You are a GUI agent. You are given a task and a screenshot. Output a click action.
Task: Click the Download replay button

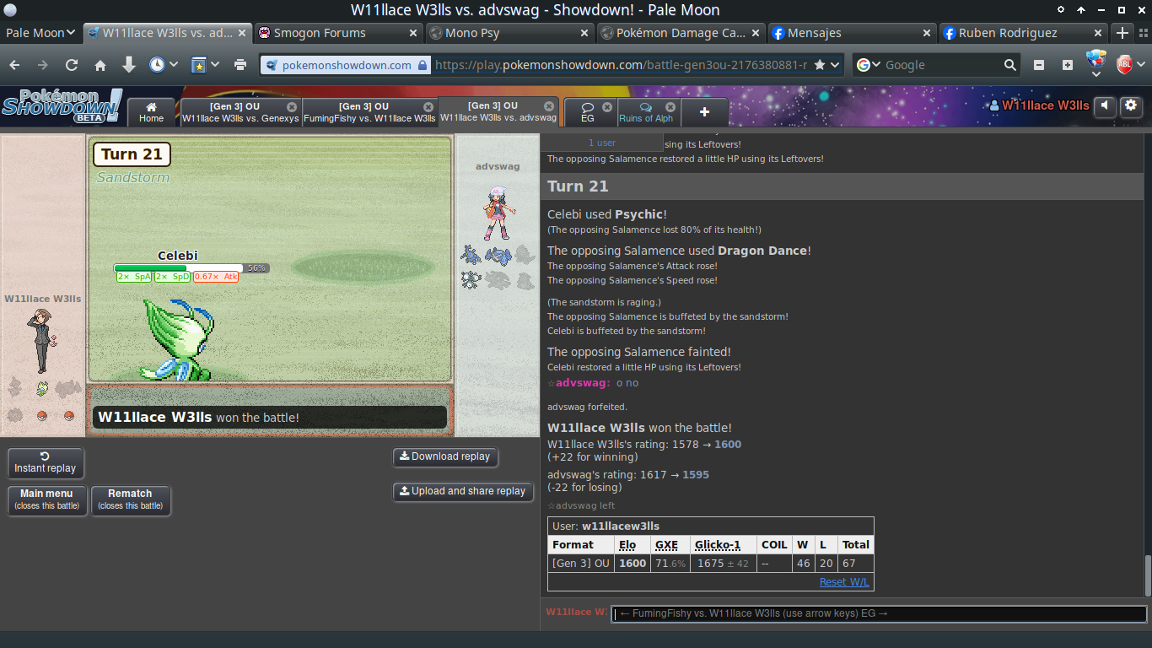click(x=444, y=456)
